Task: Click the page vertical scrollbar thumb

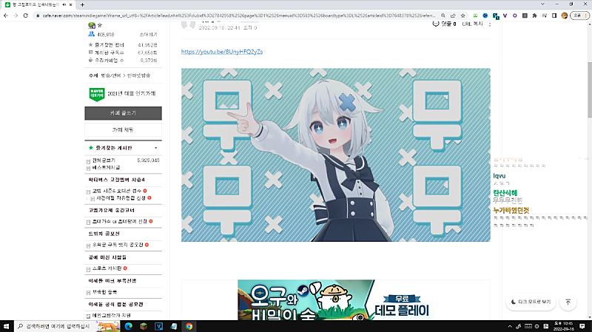Action: [x=589, y=89]
